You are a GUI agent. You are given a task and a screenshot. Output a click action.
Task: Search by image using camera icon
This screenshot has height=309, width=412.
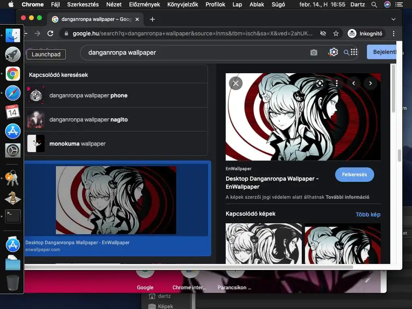point(313,53)
